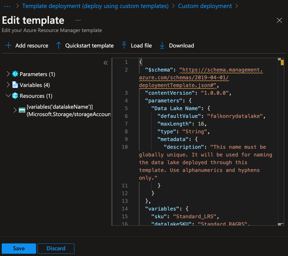
Task: Close the Edit template pane
Action: click(279, 20)
